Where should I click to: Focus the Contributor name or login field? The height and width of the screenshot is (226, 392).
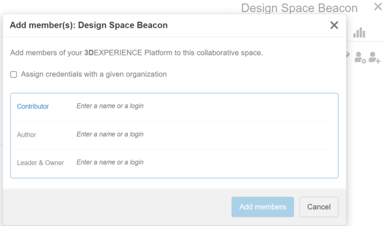(x=204, y=106)
